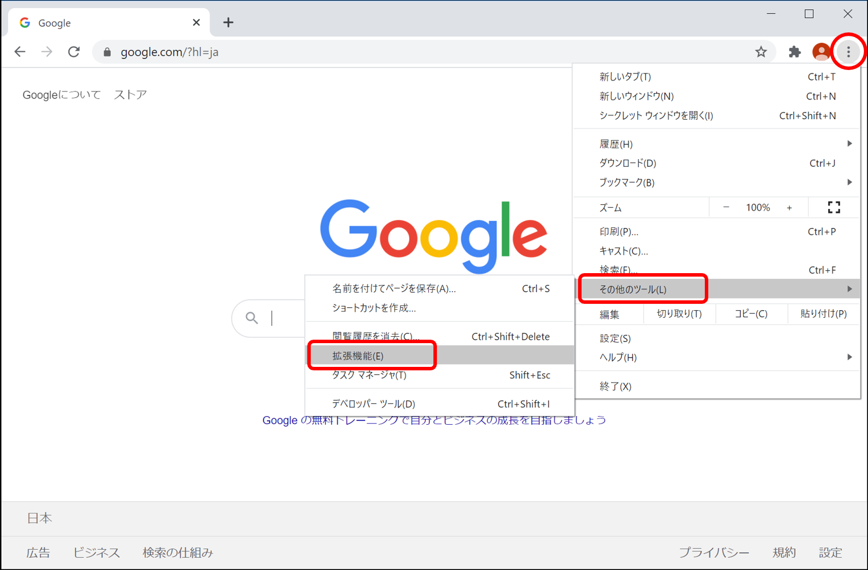The image size is (868, 570).
Task: Open a new tab with plus button
Action: [x=229, y=23]
